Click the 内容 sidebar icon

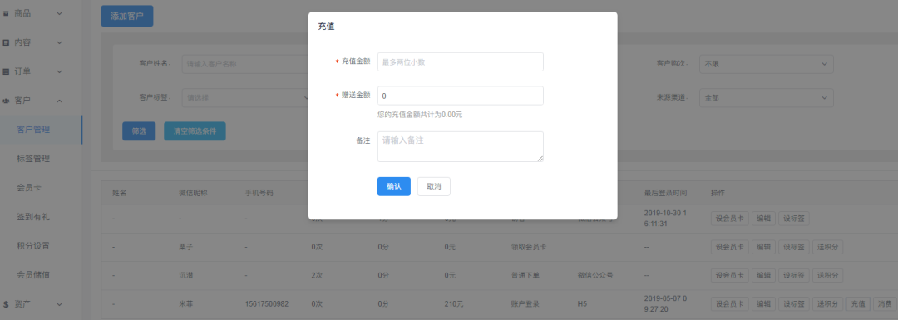pyautogui.click(x=7, y=42)
